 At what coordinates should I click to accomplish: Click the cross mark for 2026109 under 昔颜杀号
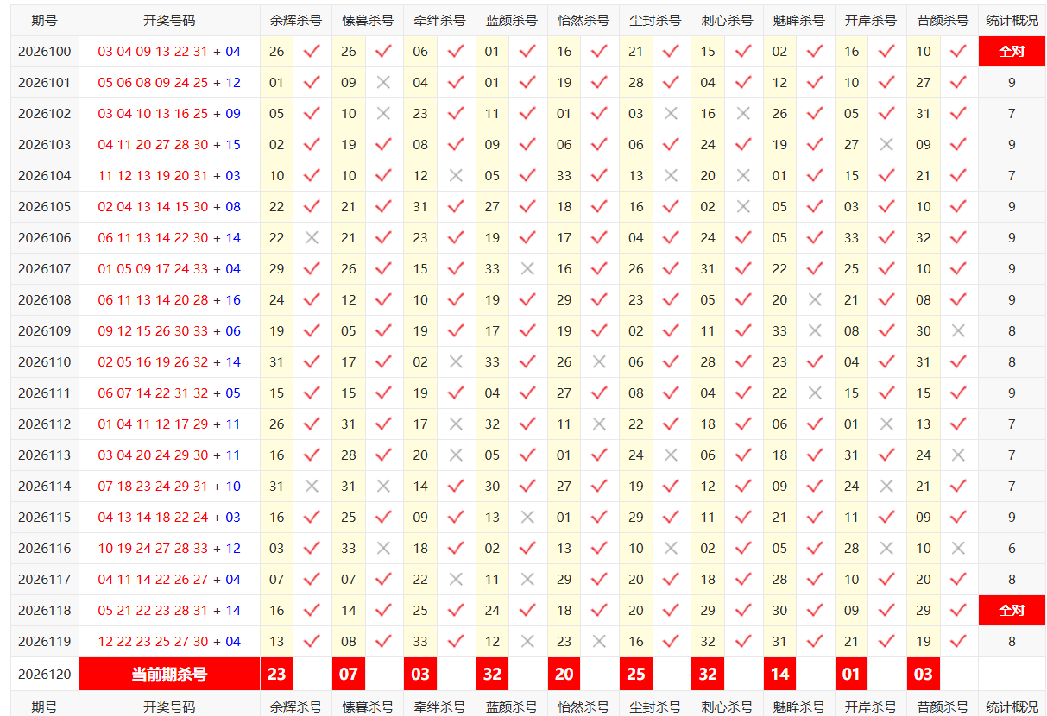pyautogui.click(x=958, y=331)
